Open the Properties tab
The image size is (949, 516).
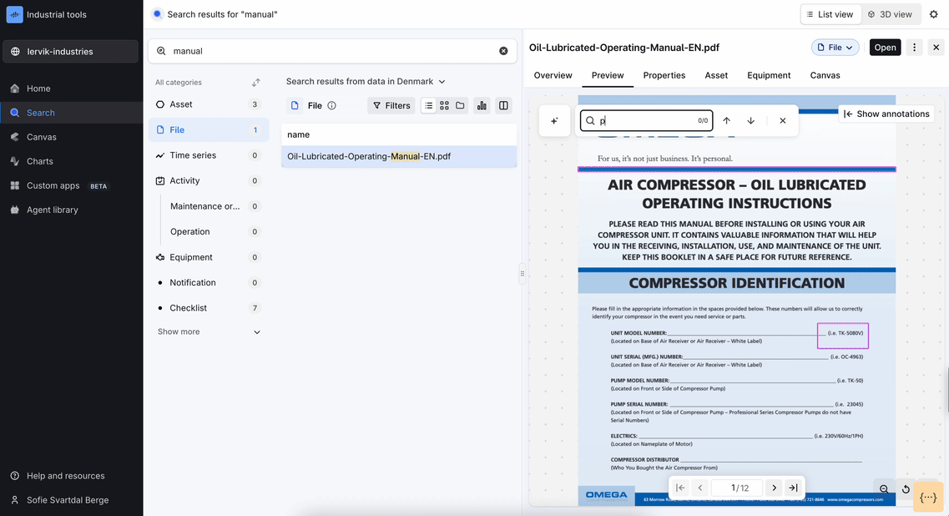tap(664, 75)
